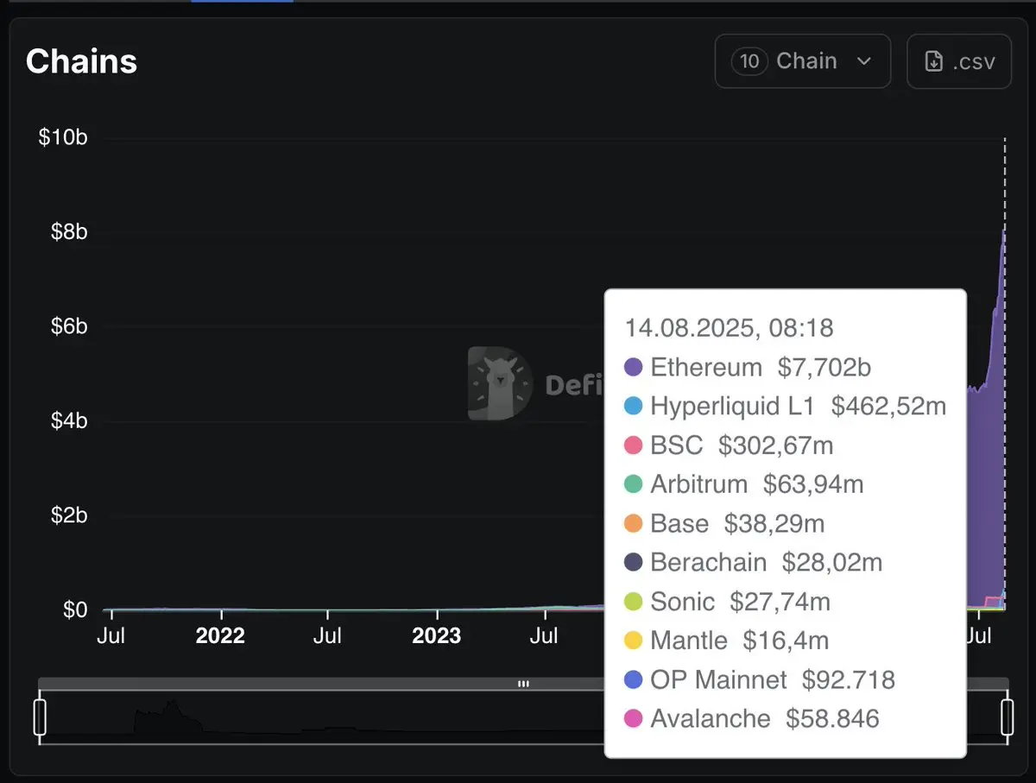Click the $6b y-axis label

[69, 326]
